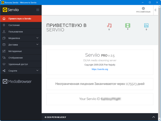
Task: Click the user icon next to Пользователи
Action: pos(4,32)
